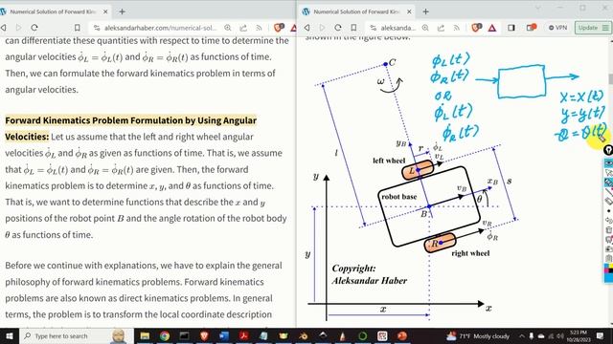Expand the hidden system tray icons chevron
Viewport: 613px width, 344px height.
(x=521, y=335)
